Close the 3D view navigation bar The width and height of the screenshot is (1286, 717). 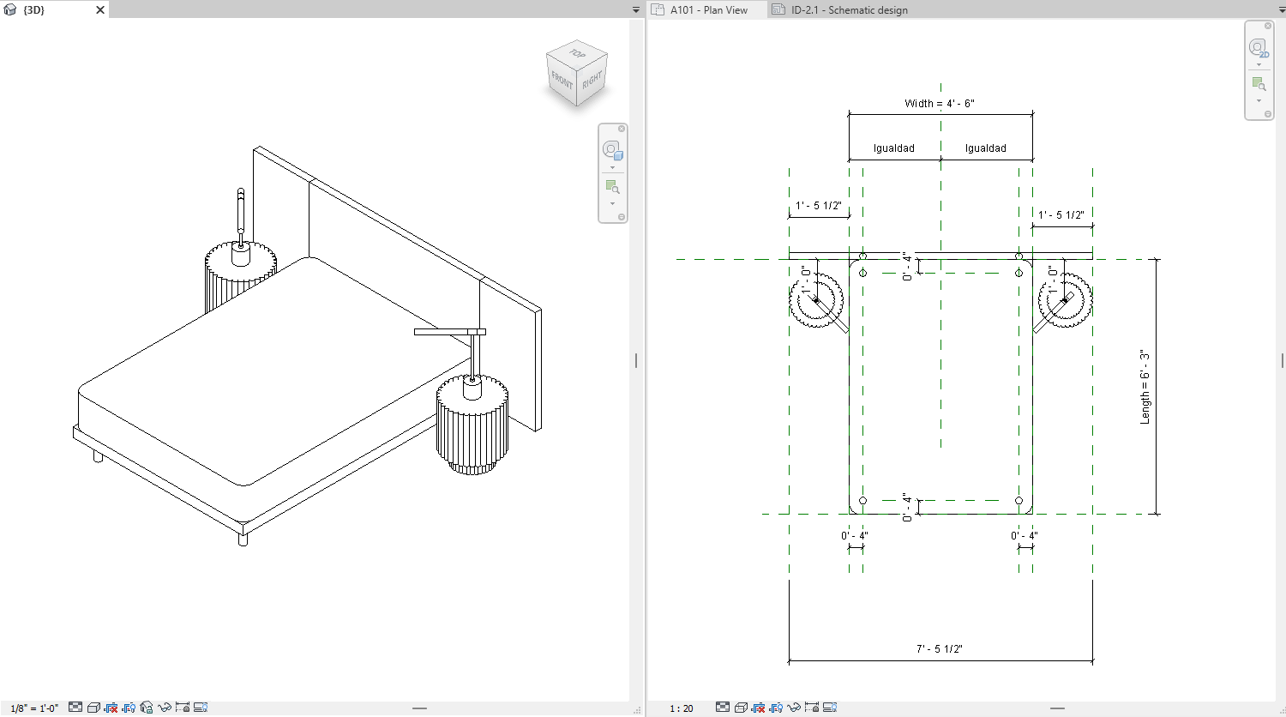622,129
